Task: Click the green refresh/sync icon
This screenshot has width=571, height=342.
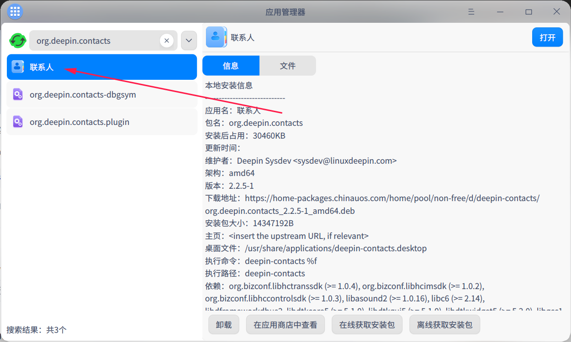Action: (x=17, y=40)
